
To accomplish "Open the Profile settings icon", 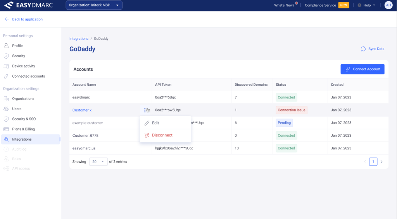I will click(6, 46).
